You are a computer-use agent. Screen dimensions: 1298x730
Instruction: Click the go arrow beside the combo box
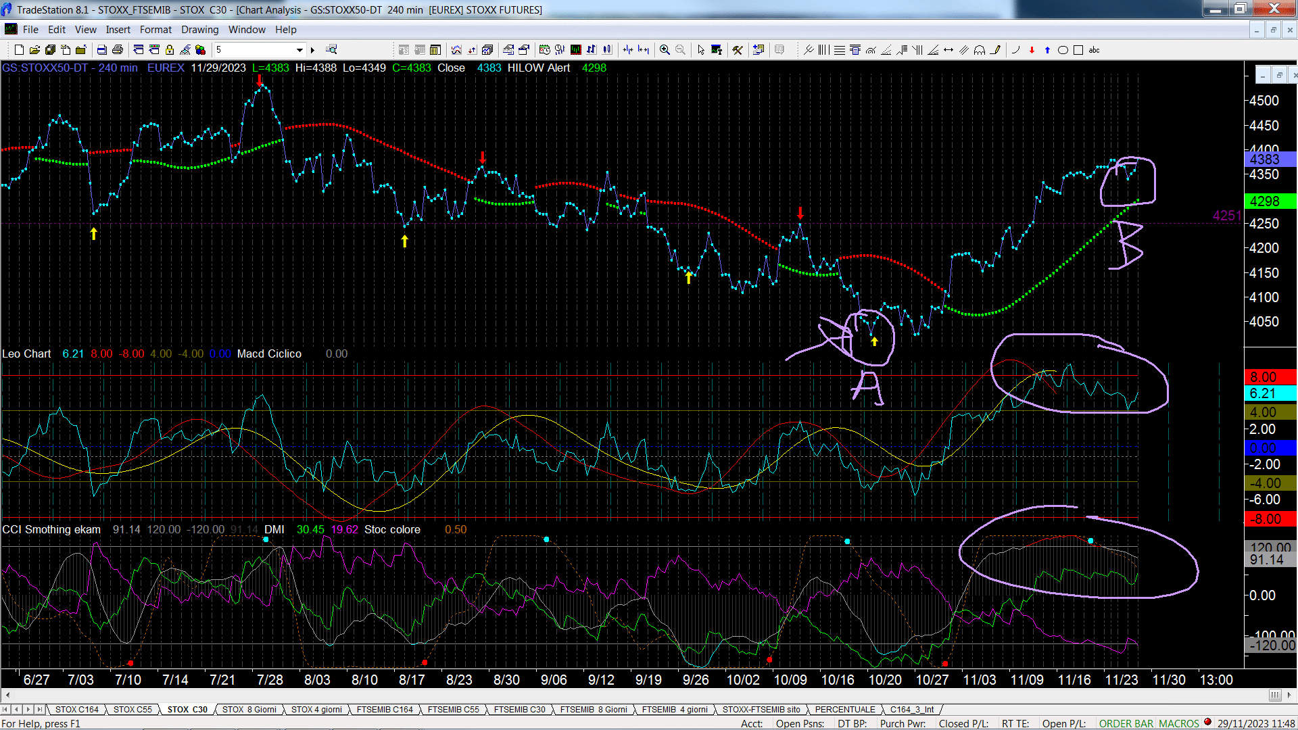point(312,50)
